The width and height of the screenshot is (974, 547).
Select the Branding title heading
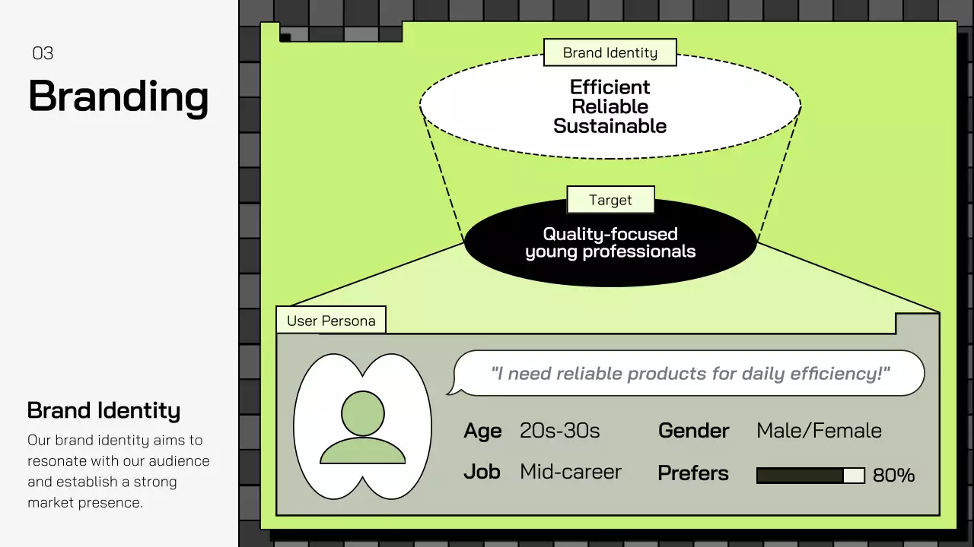click(x=118, y=96)
